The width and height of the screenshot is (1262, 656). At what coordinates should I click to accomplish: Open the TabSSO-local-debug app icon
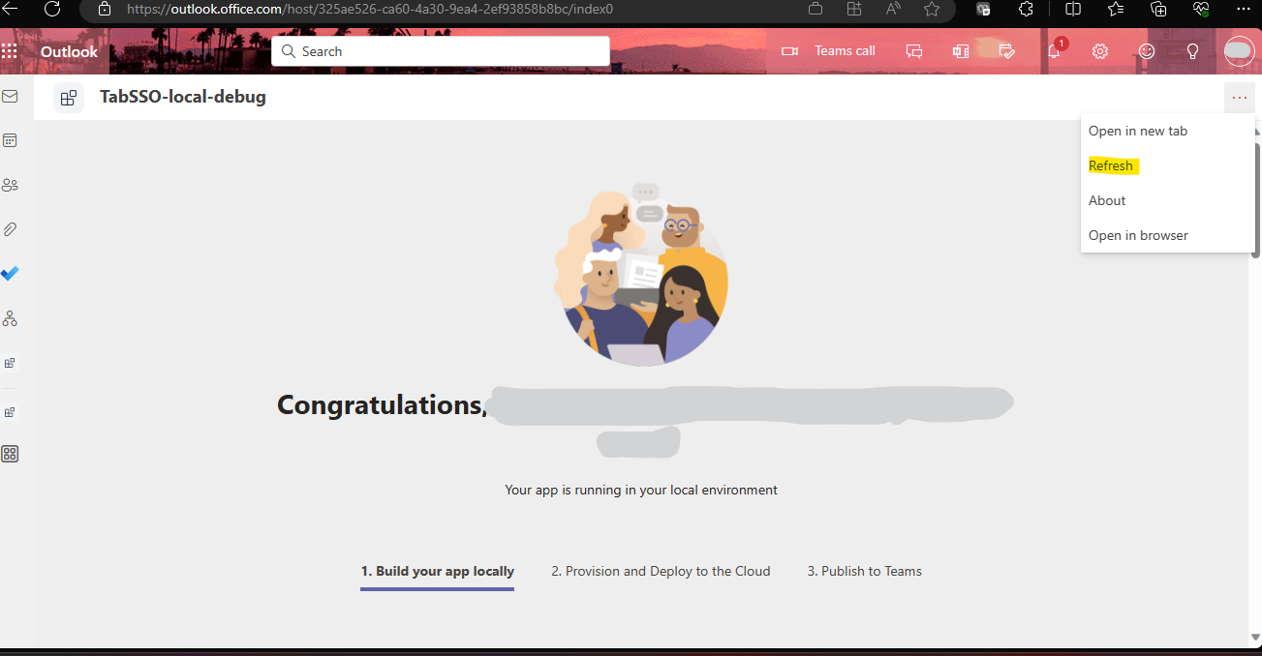tap(68, 97)
